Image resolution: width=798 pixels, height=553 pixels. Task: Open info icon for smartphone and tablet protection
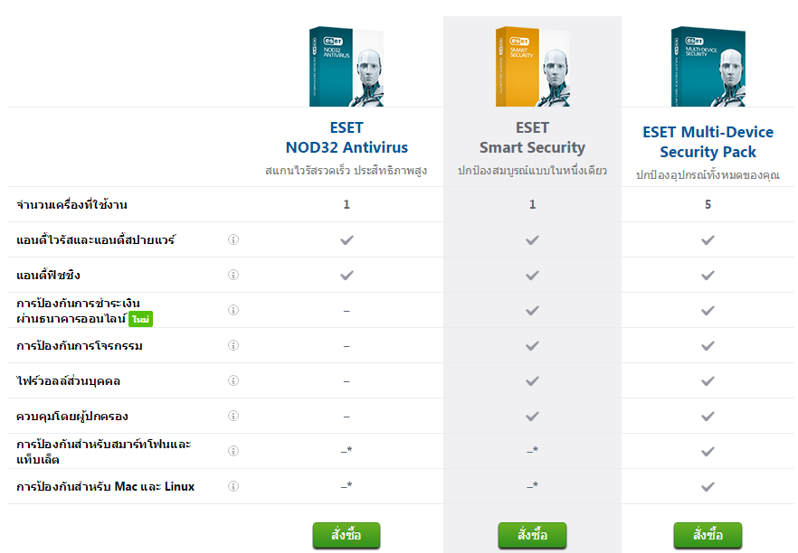[x=233, y=451]
